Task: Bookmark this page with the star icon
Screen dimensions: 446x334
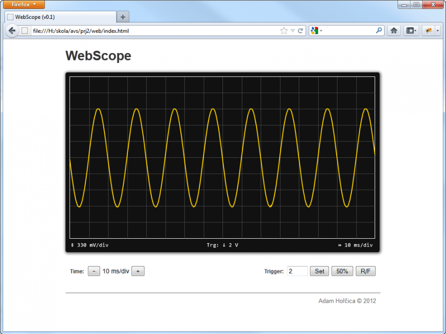Action: pyautogui.click(x=284, y=31)
